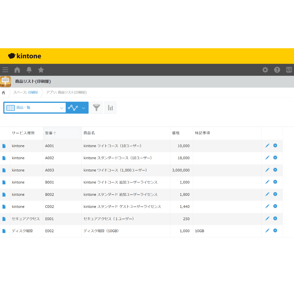294x294 pixels.
Task: Open record details for C002 row
Action: [x=4, y=207]
